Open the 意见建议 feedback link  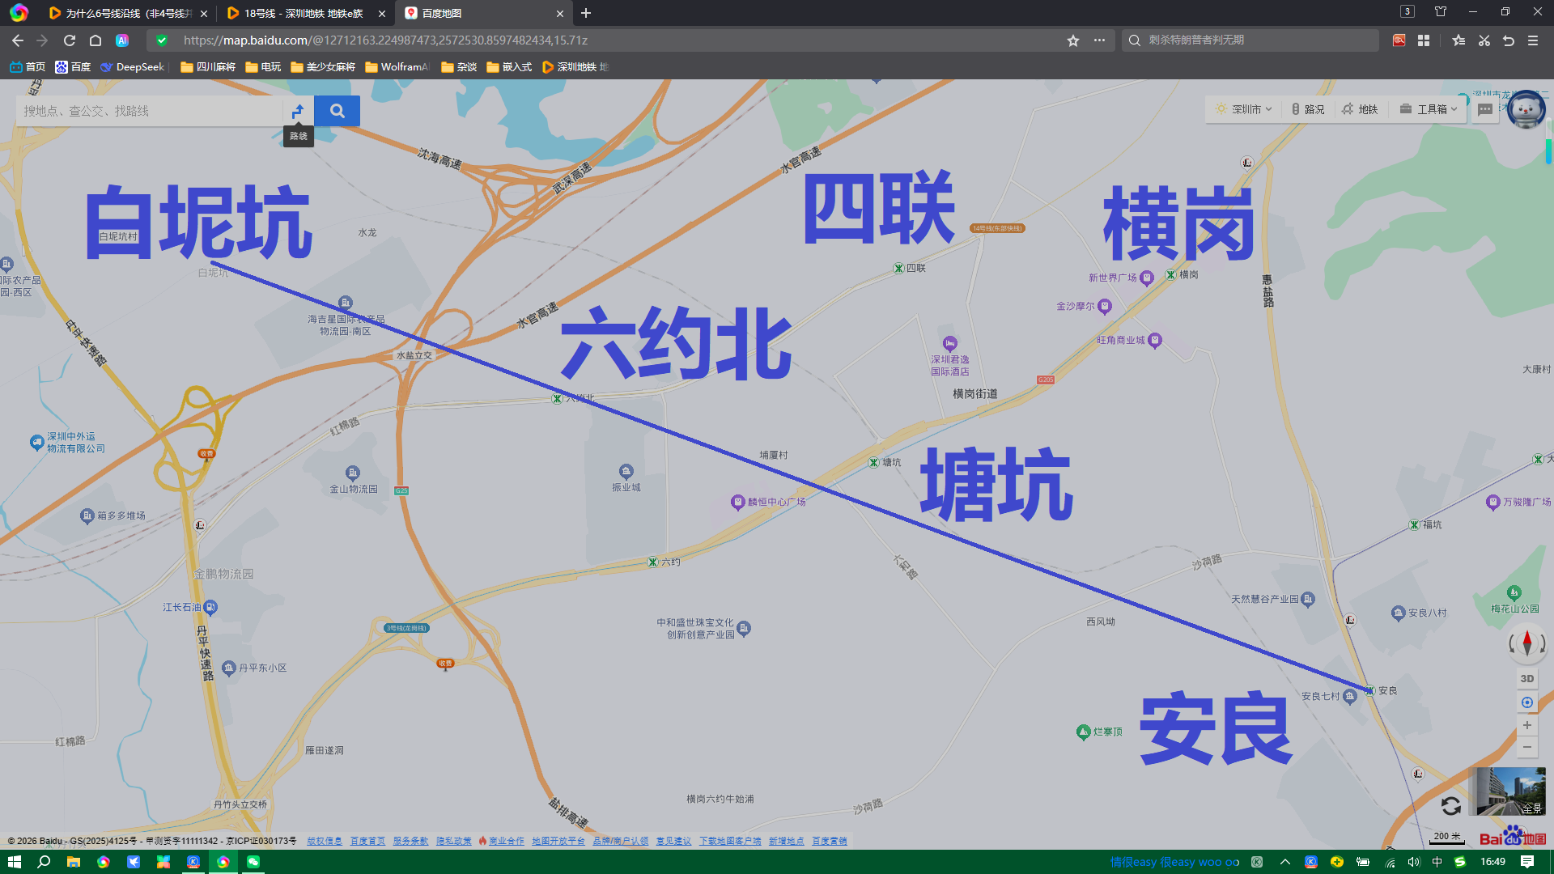point(673,841)
